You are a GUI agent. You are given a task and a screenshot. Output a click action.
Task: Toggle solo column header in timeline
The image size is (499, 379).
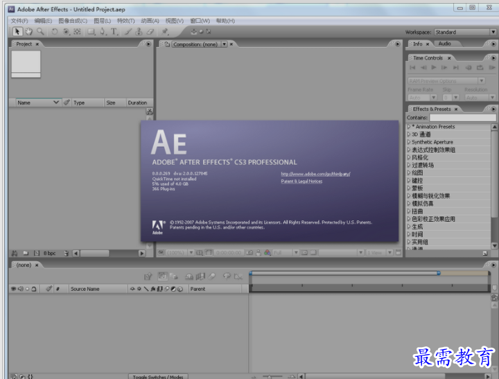(27, 289)
